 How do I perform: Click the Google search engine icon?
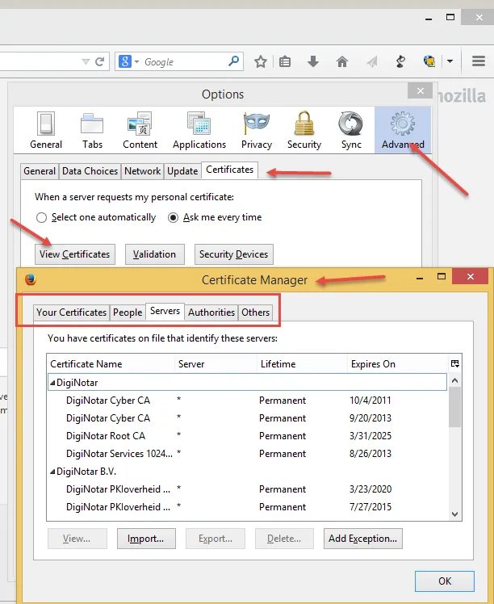click(125, 61)
